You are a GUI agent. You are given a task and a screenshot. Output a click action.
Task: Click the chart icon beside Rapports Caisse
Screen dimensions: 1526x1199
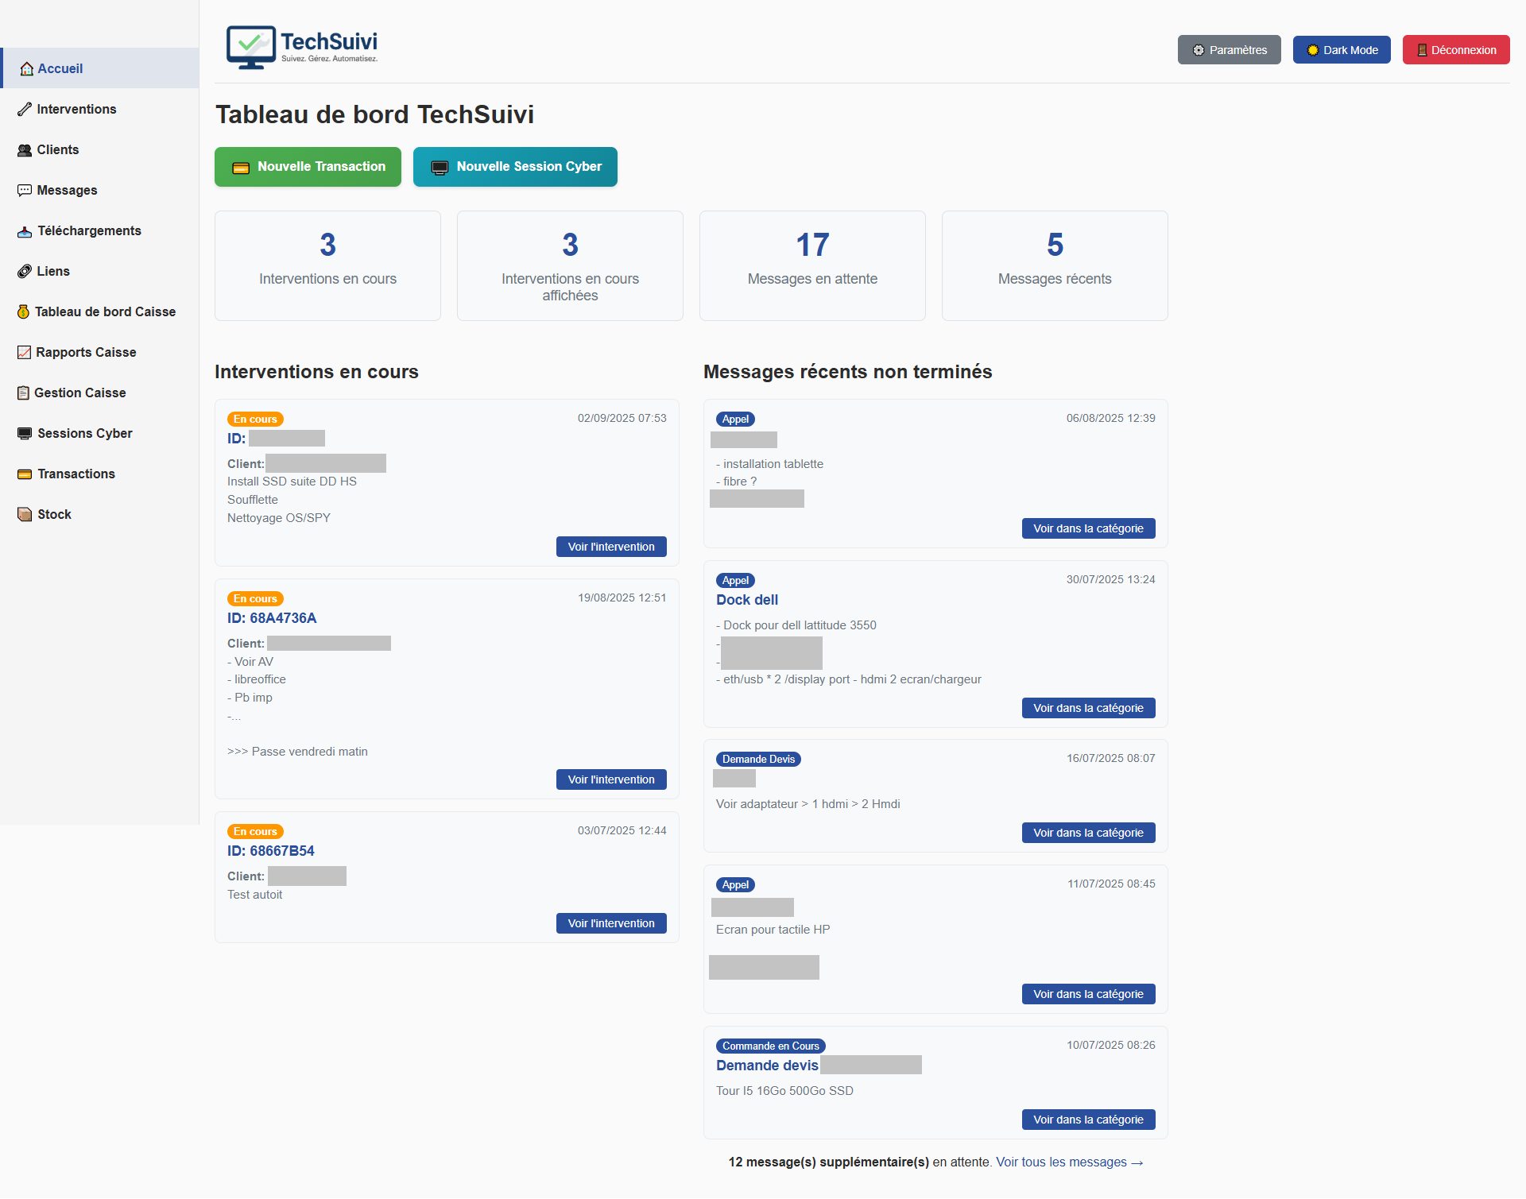25,353
